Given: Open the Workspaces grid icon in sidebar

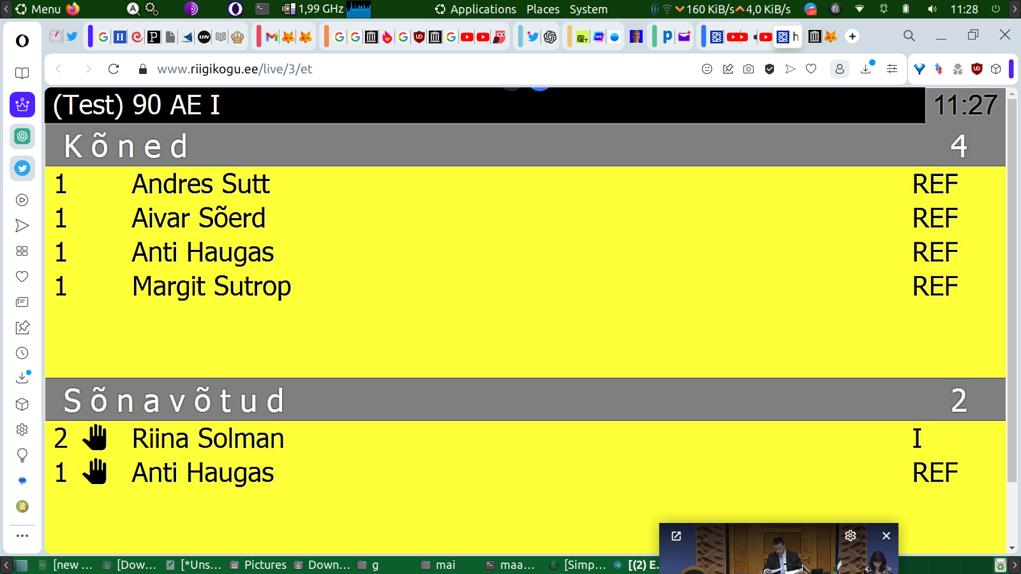Looking at the screenshot, I should point(22,251).
